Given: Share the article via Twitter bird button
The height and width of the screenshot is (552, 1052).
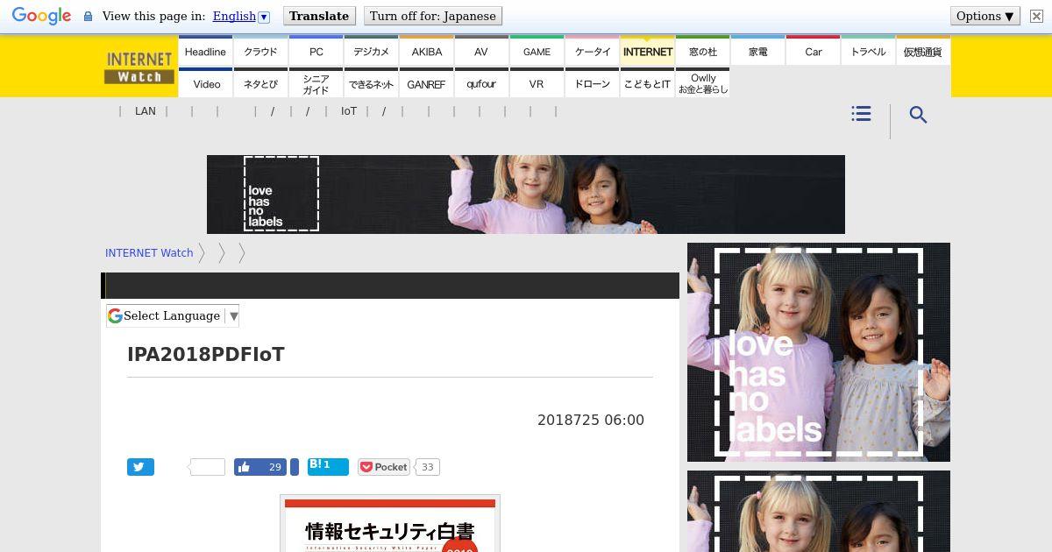Looking at the screenshot, I should 140,467.
